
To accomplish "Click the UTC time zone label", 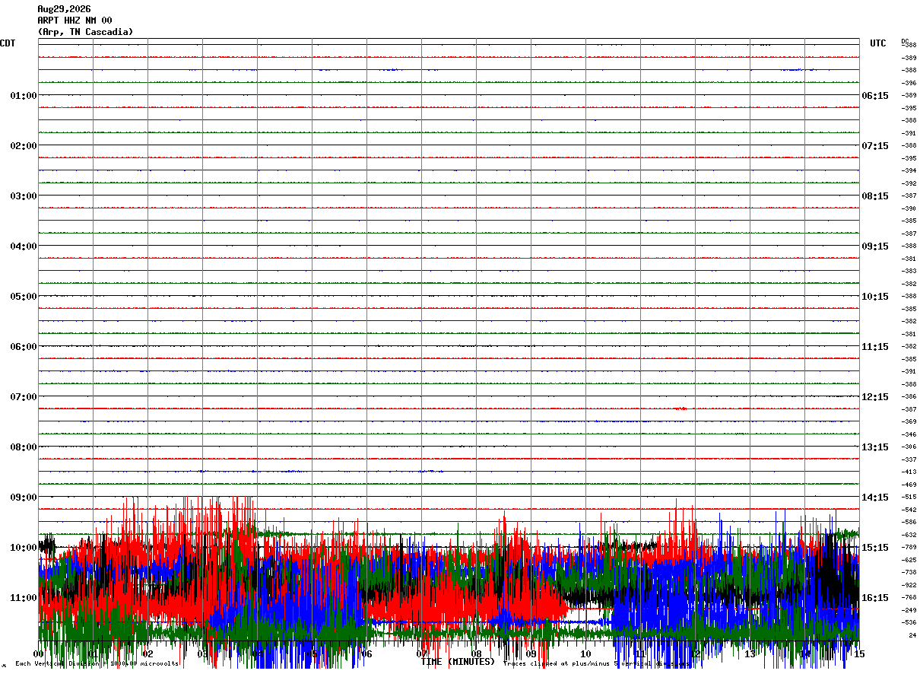I will (878, 43).
